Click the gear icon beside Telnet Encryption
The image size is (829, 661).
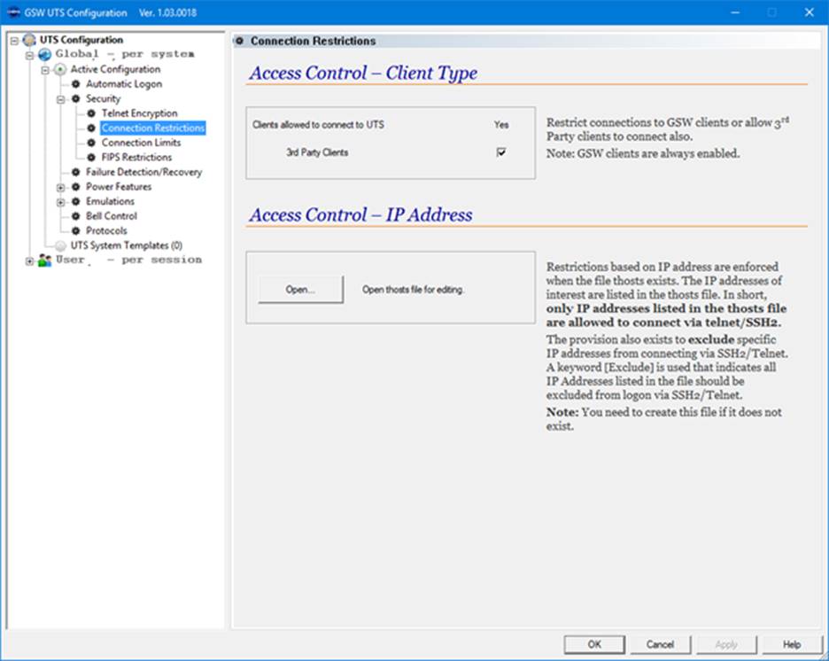[91, 113]
